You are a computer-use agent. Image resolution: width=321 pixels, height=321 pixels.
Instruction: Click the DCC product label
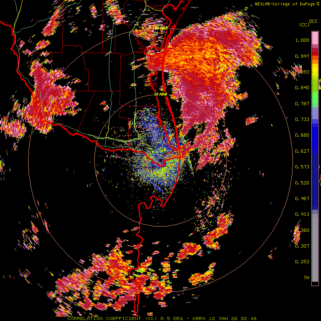(x=314, y=21)
